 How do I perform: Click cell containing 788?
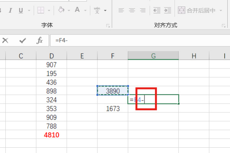[x=51, y=126]
